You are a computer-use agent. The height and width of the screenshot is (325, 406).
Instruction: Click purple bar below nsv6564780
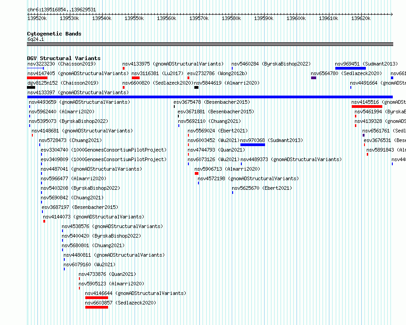click(x=313, y=78)
